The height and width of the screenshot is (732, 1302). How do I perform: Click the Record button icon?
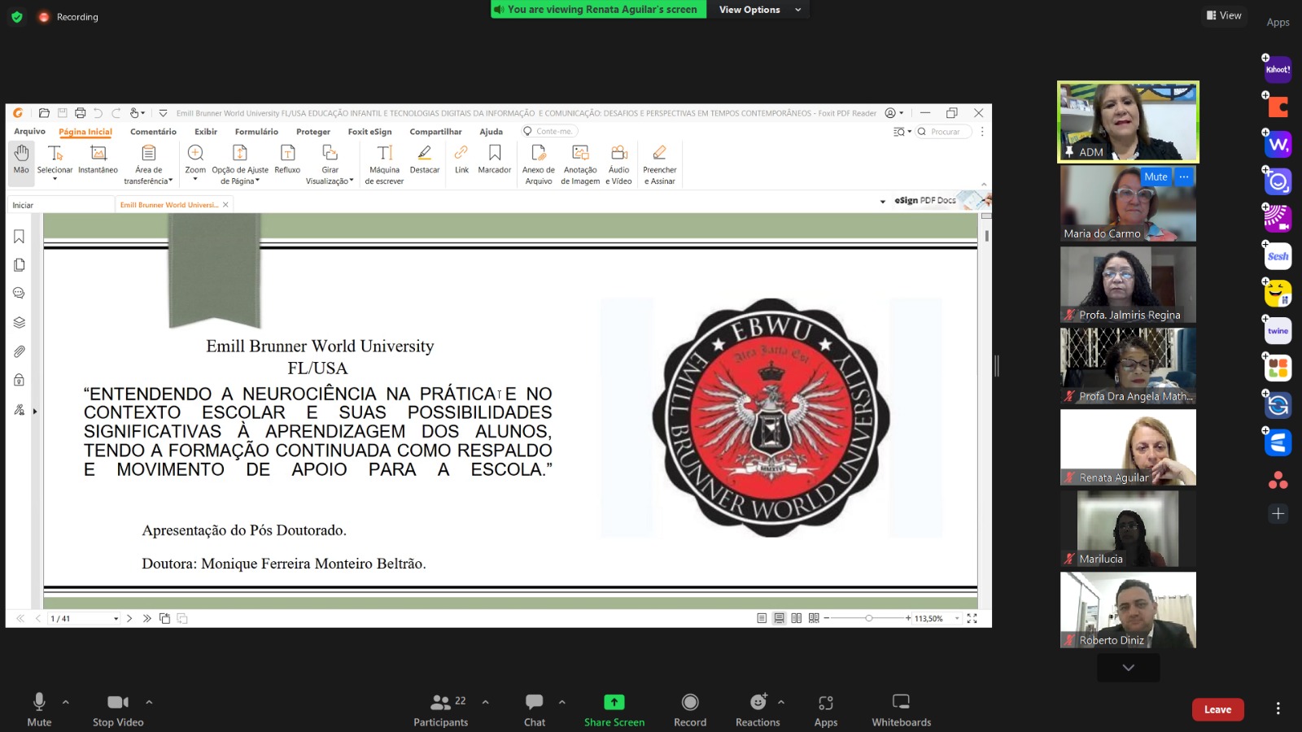click(690, 702)
